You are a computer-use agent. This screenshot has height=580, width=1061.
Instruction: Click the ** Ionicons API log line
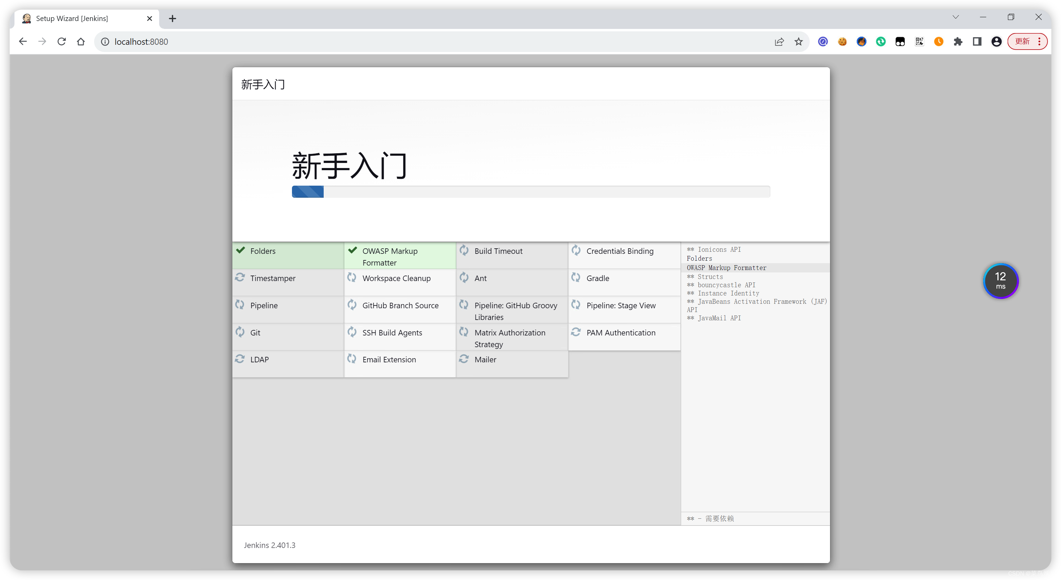(714, 249)
